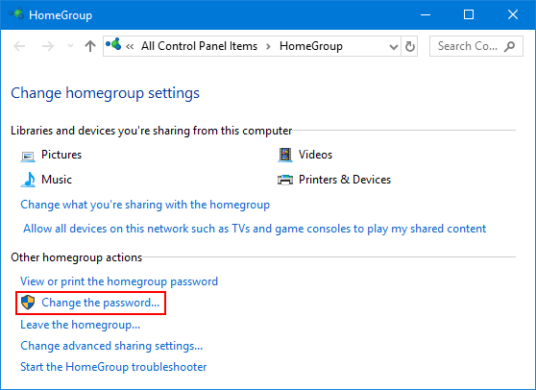The height and width of the screenshot is (390, 536).
Task: Click the Printers & Devices icon
Action: point(285,180)
